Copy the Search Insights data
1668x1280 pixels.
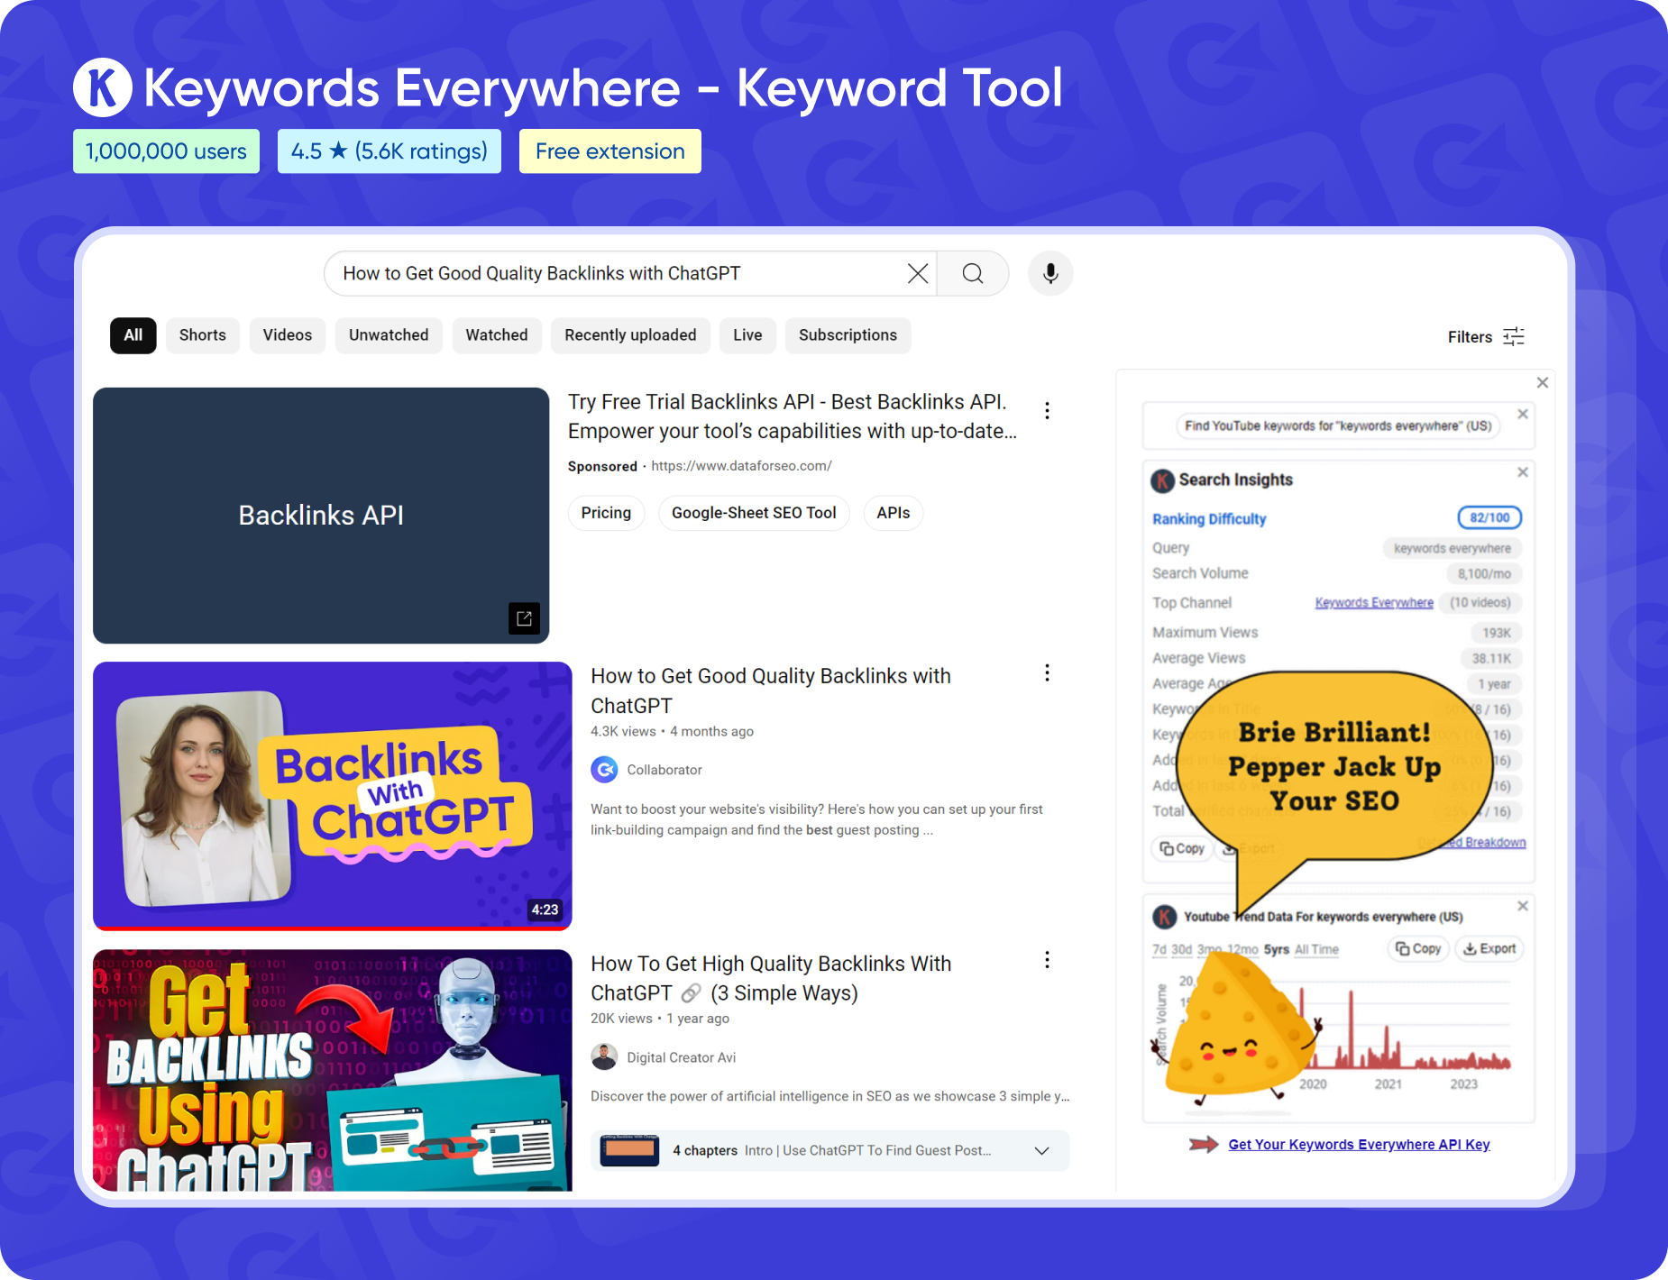(x=1181, y=848)
